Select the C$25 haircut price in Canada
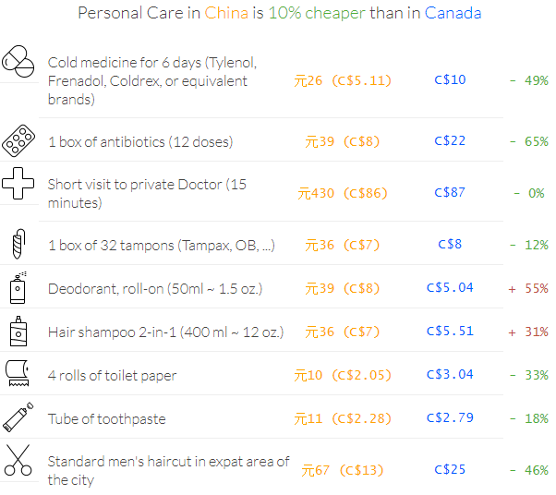 pyautogui.click(x=450, y=469)
